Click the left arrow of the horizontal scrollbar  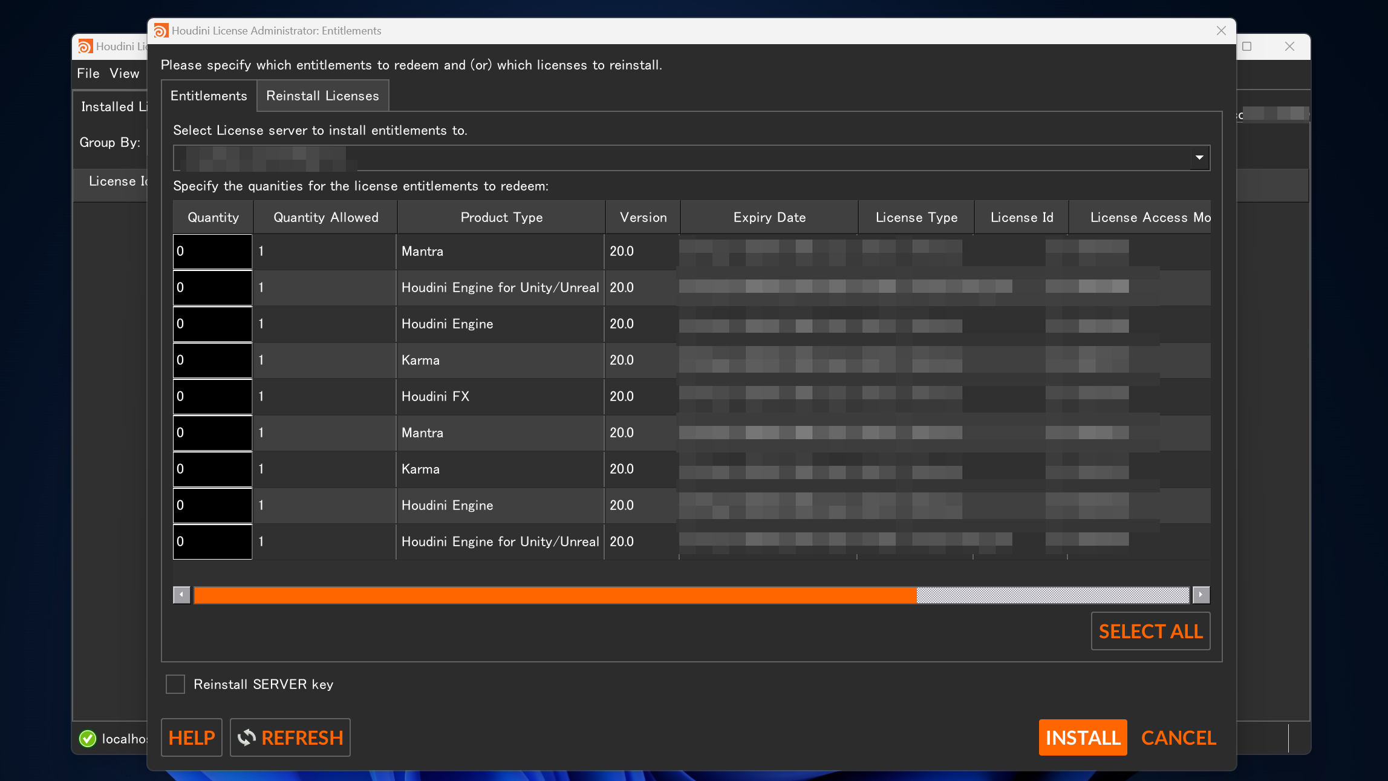(181, 595)
